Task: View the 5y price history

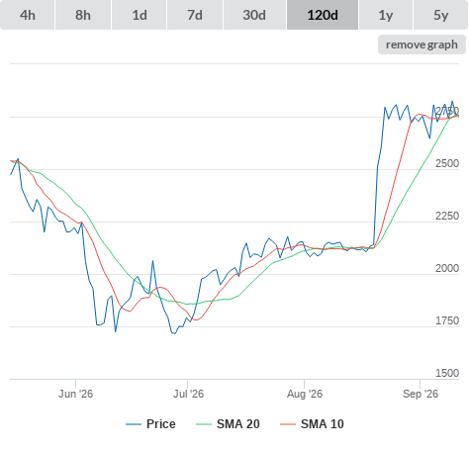Action: point(441,15)
